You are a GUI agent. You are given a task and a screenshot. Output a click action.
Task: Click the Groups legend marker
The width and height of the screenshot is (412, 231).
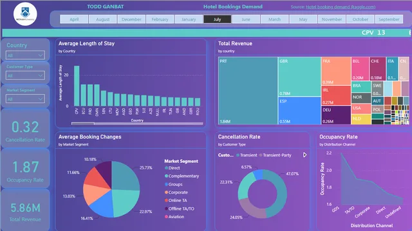click(166, 184)
